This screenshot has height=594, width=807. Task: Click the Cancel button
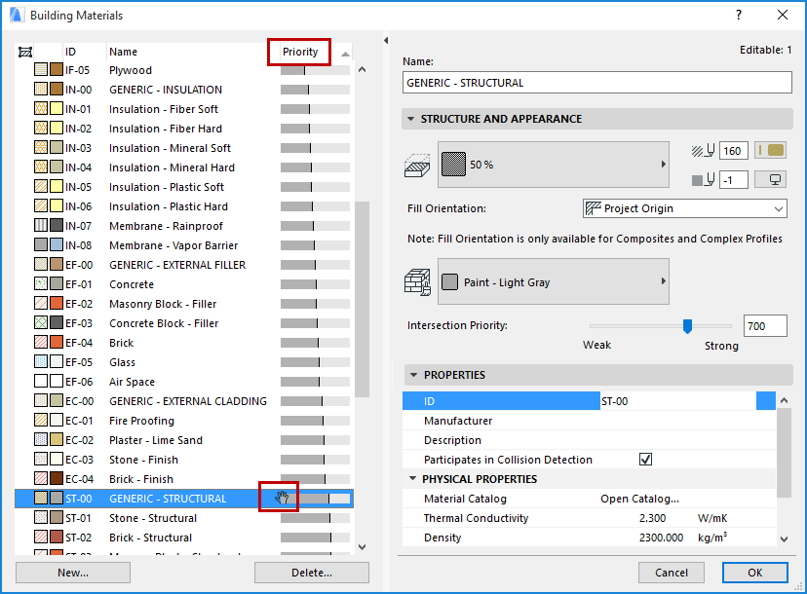coord(672,573)
